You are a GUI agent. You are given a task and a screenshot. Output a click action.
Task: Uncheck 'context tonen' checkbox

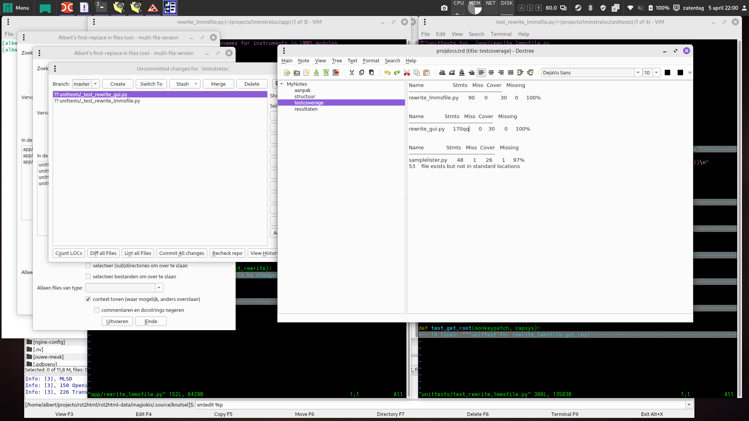(x=88, y=299)
